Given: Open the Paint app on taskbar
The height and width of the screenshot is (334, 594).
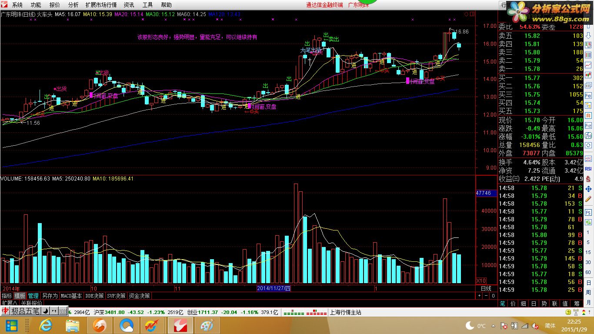Looking at the screenshot, I should coord(207,325).
